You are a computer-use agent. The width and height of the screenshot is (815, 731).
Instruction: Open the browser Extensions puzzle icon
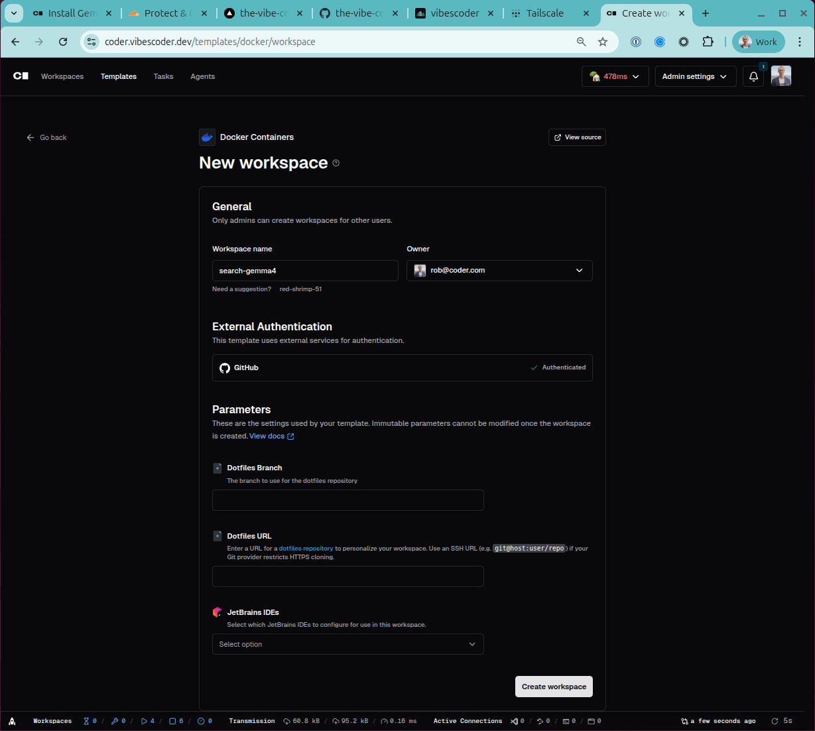point(708,42)
